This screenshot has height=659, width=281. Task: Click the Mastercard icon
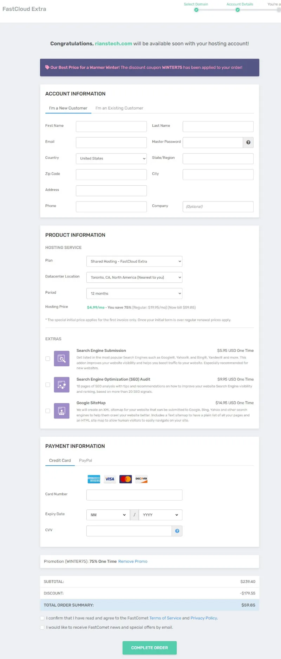point(125,479)
